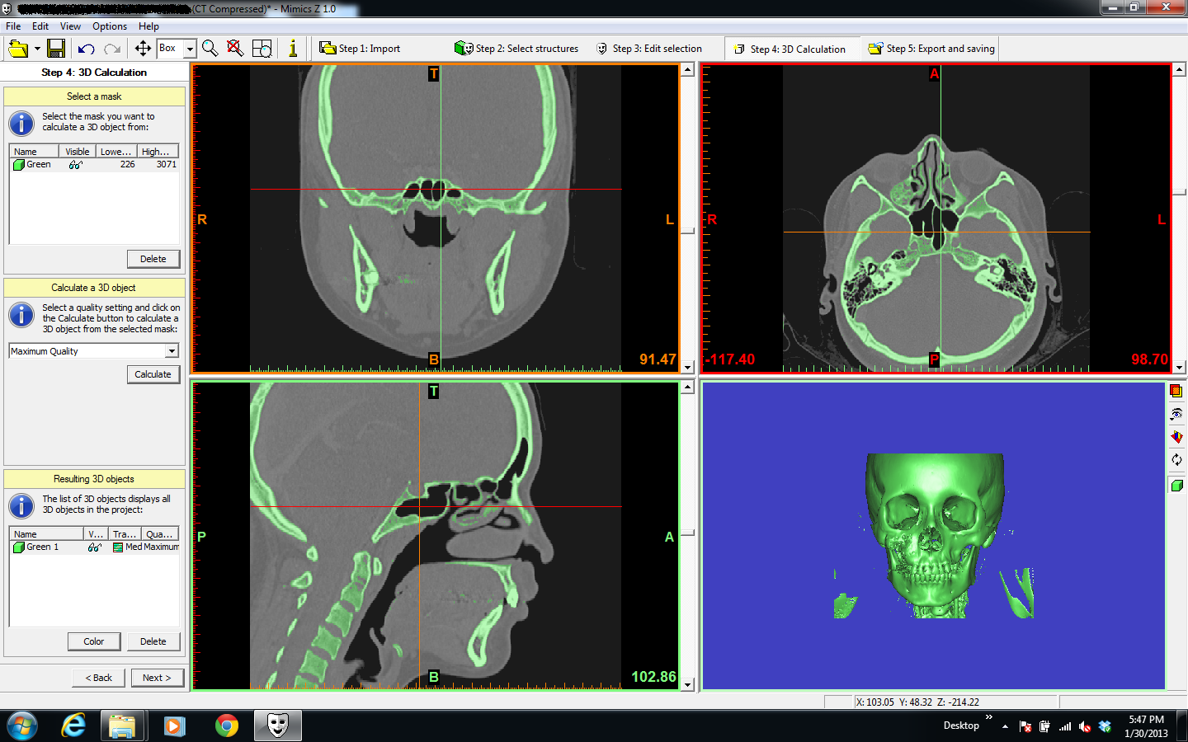Delete the selected 3D object
This screenshot has height=742, width=1188.
153,641
